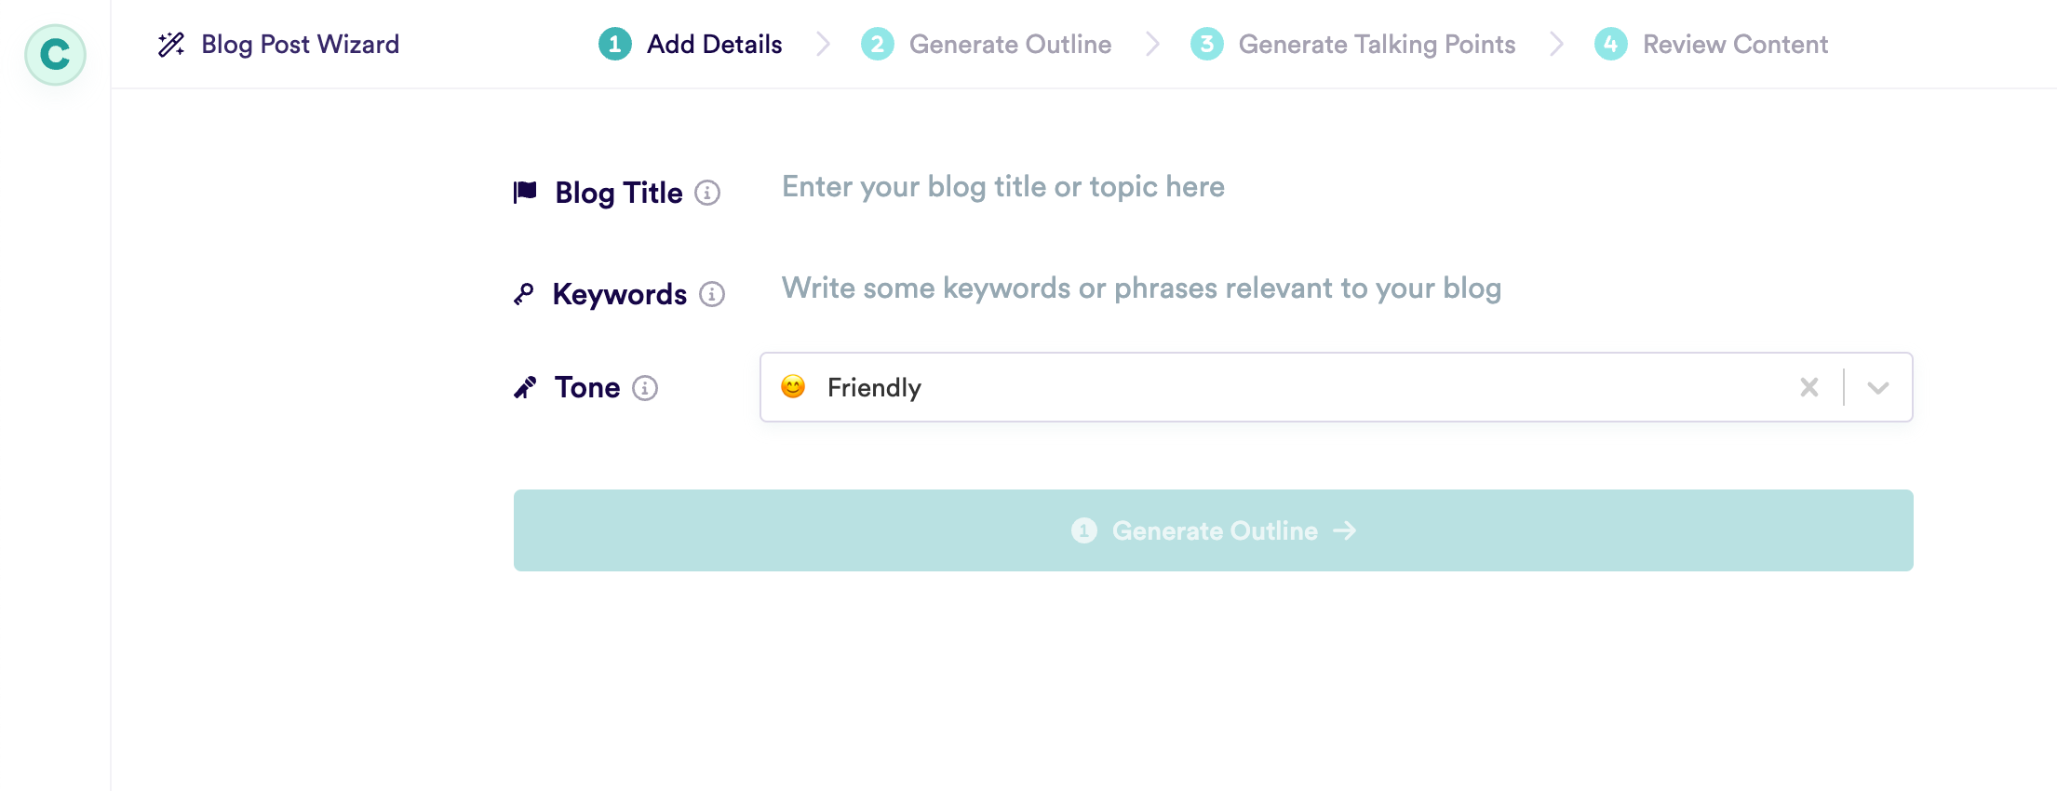Open the Blog Title info tooltip icon
Image resolution: width=2057 pixels, height=791 pixels.
point(707,194)
